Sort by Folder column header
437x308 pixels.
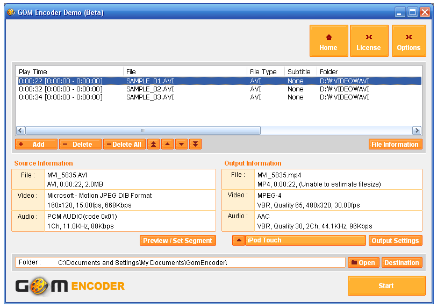[369, 71]
